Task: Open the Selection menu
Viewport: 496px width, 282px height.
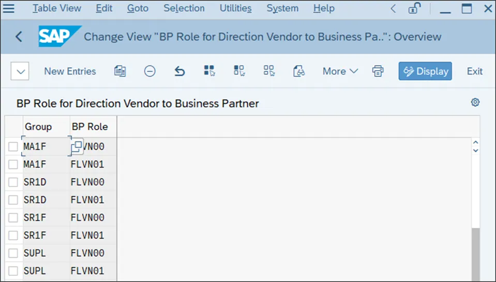Action: [x=184, y=8]
